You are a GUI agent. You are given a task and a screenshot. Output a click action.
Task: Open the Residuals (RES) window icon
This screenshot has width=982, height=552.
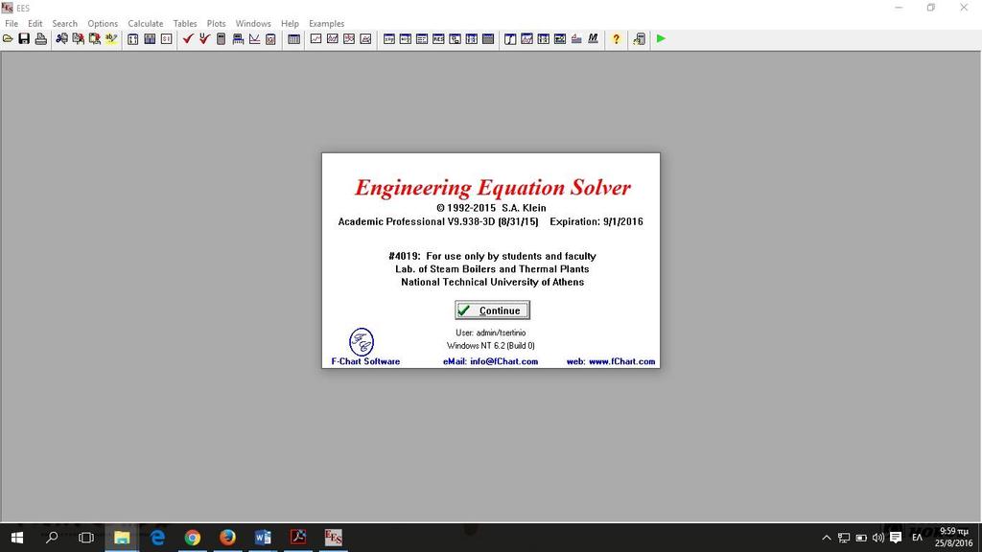(x=438, y=38)
